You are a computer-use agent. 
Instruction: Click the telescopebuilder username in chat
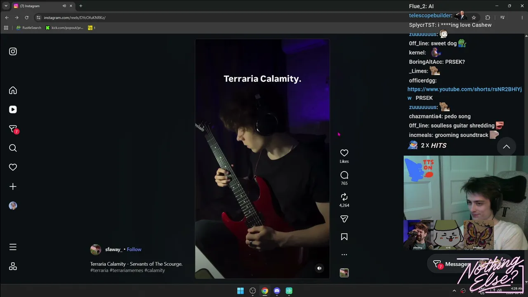(431, 15)
